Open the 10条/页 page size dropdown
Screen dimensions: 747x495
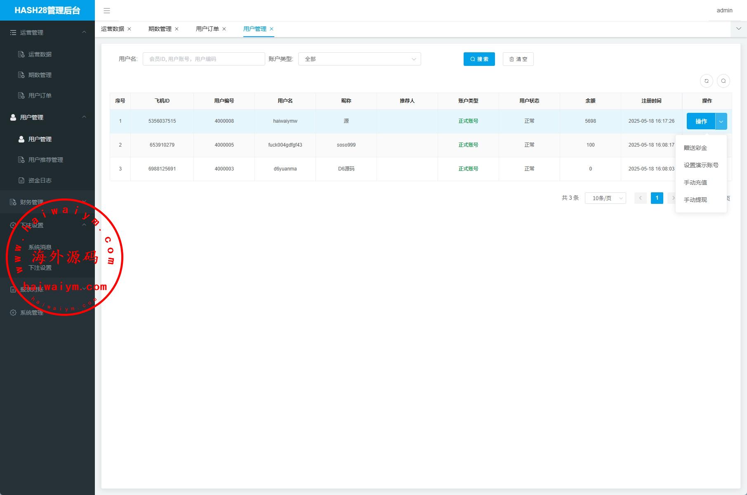(x=605, y=198)
